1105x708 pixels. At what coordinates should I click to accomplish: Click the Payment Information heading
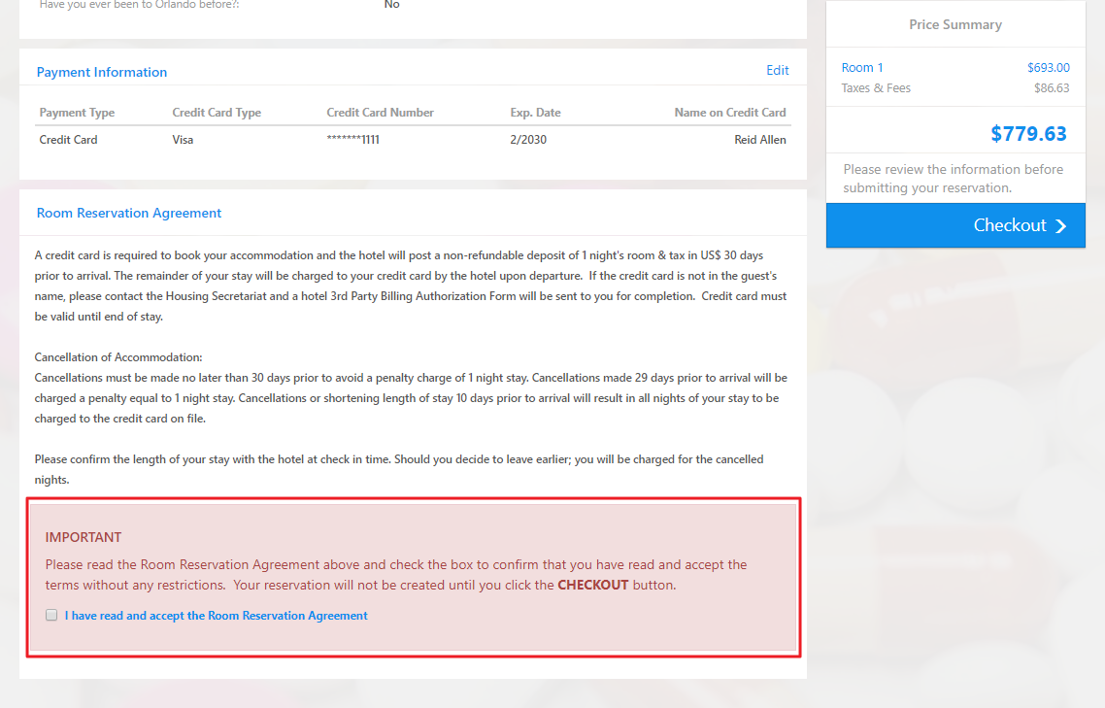click(x=102, y=72)
